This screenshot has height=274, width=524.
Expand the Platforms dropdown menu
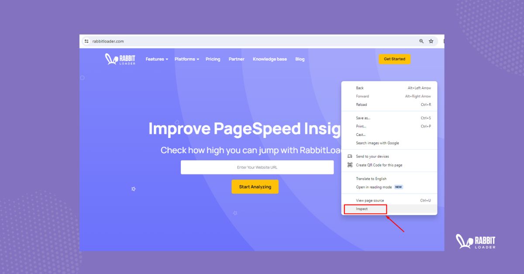click(186, 59)
